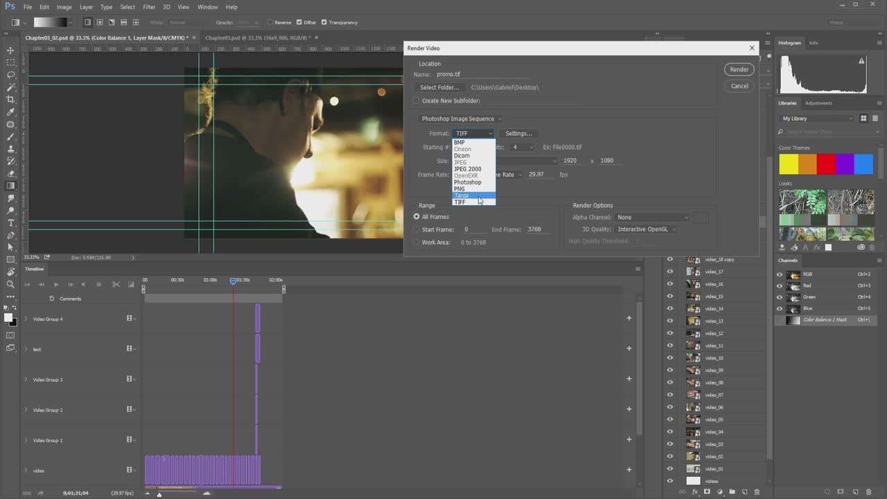Select the Start Frame radio option
Viewport: 887px width, 499px height.
(416, 229)
